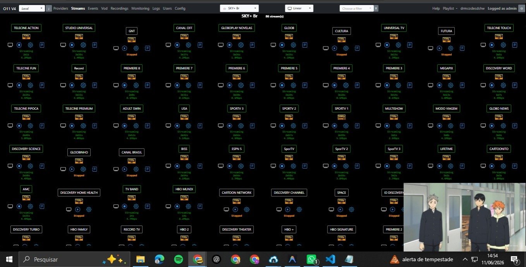
Task: Open the top-right settings gear button
Action: (x=521, y=8)
